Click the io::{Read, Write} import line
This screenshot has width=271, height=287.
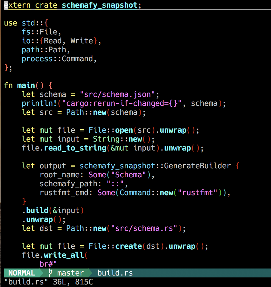tap(61, 41)
